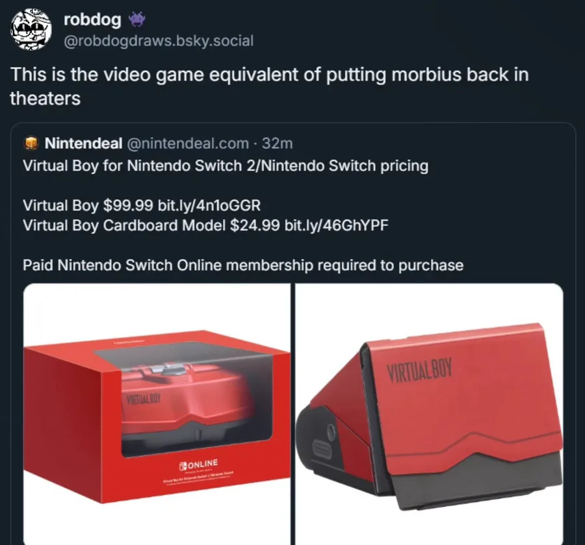Open the @nintendeal.com handle
Screen dimensions: 585x545
[x=188, y=143]
